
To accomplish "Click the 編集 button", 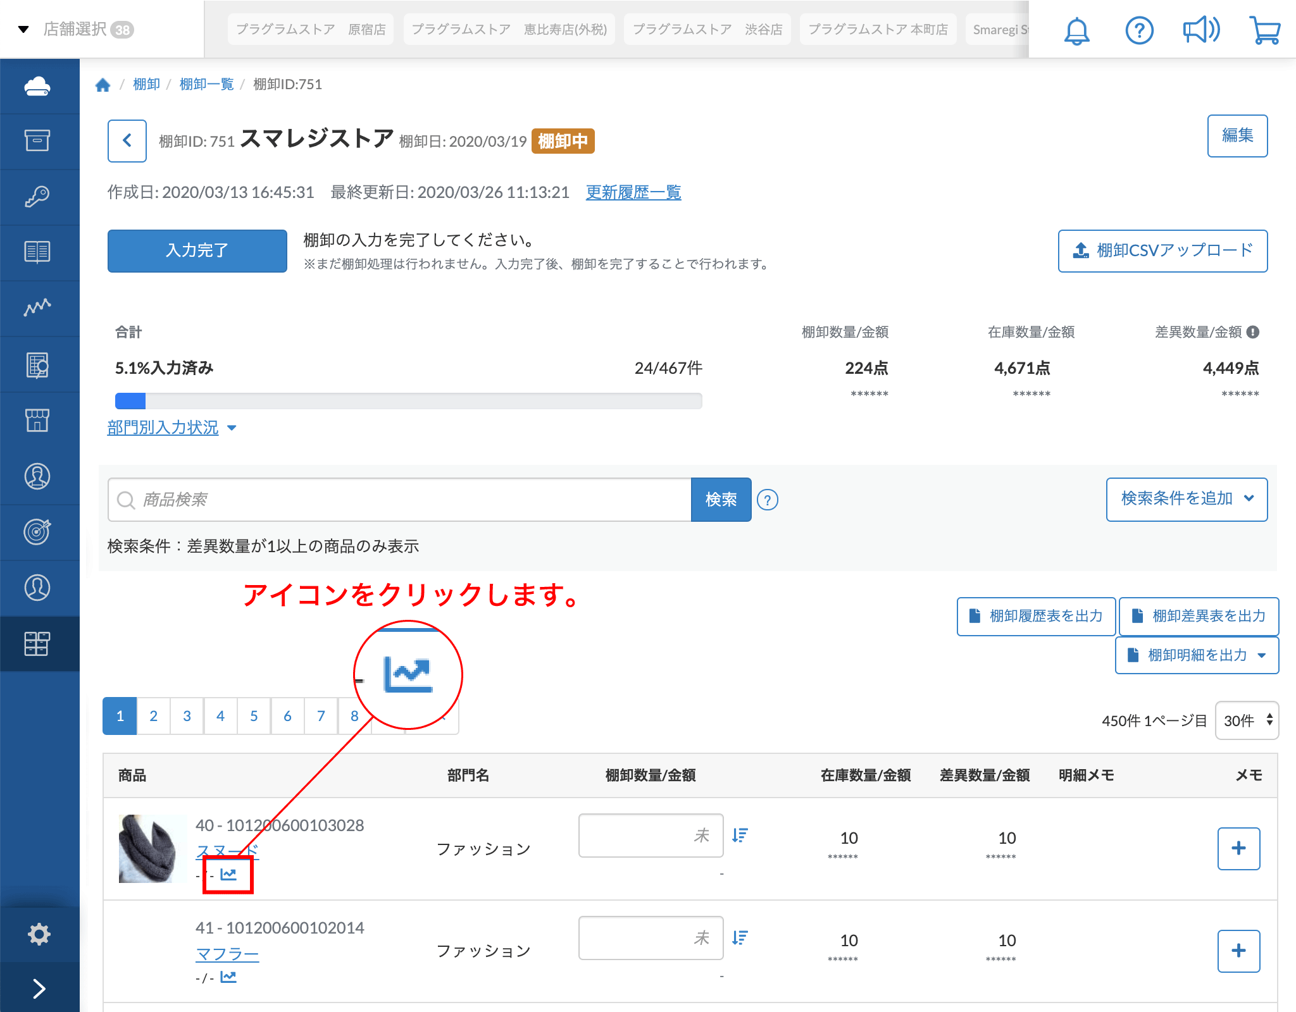I will (1237, 135).
